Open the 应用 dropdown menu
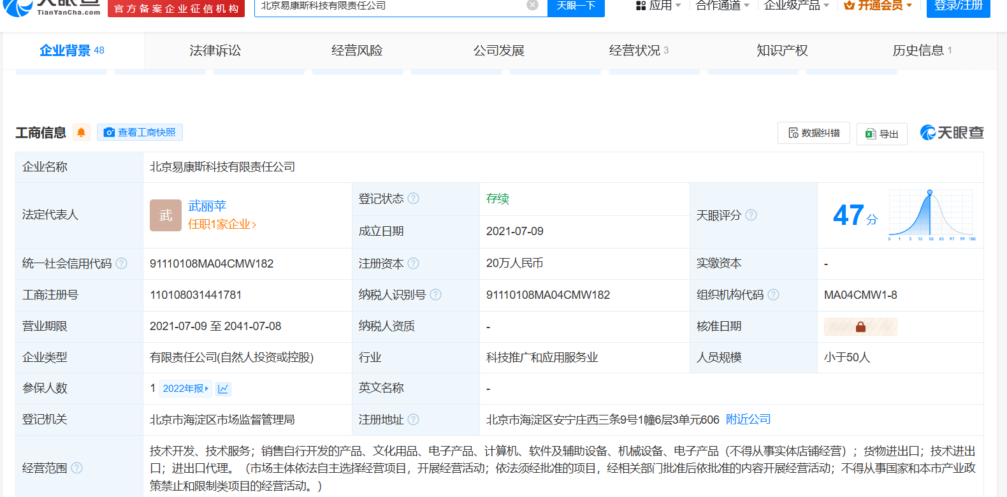Image resolution: width=1007 pixels, height=497 pixels. click(x=658, y=6)
